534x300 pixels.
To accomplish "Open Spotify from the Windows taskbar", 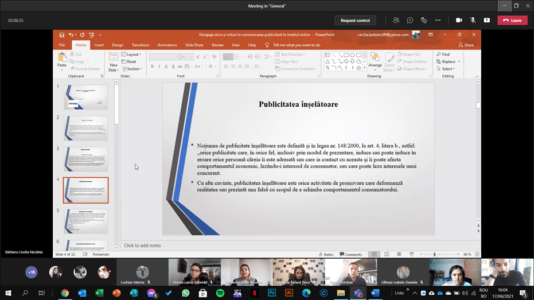I will (220, 293).
